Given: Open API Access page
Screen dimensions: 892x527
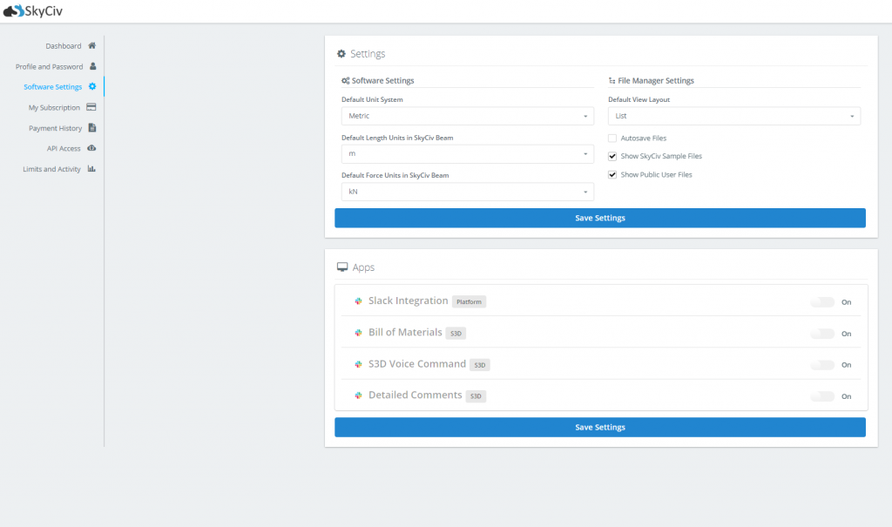Looking at the screenshot, I should tap(64, 149).
